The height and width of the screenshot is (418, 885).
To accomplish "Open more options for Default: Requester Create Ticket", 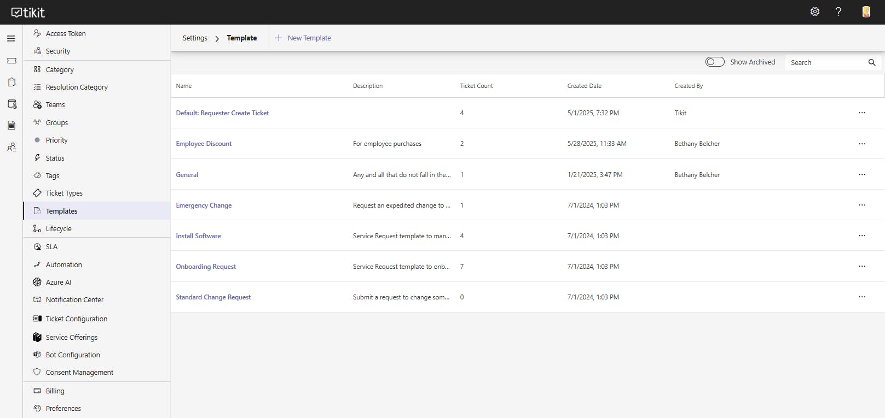I will [x=862, y=113].
